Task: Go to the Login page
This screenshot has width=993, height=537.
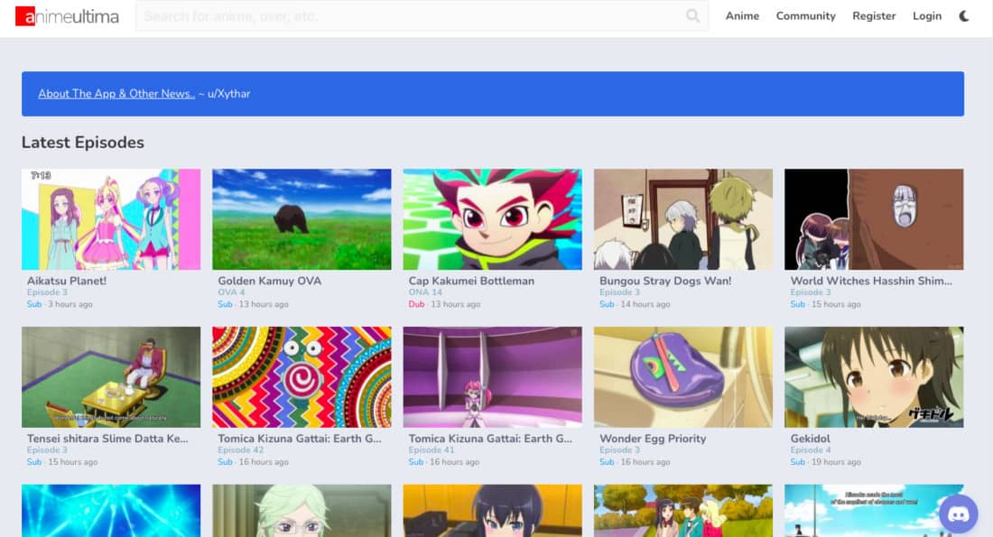Action: pos(927,16)
